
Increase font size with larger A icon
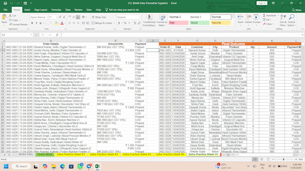[x=60, y=17]
